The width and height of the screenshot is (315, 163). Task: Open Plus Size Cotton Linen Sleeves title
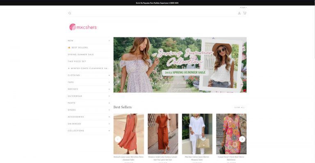pos(197,158)
